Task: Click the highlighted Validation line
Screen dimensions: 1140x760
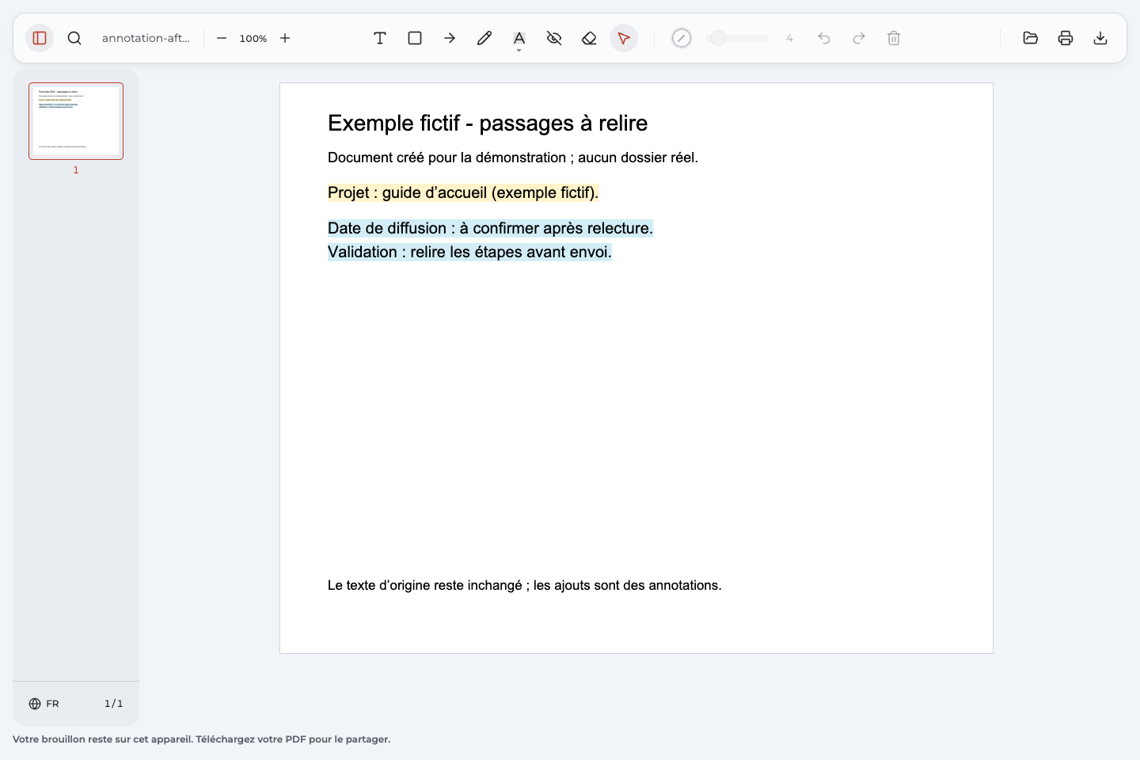Action: [469, 252]
